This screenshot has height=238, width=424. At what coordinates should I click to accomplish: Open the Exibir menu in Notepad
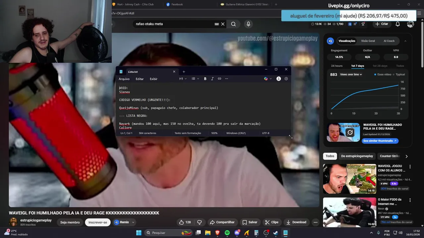154,79
